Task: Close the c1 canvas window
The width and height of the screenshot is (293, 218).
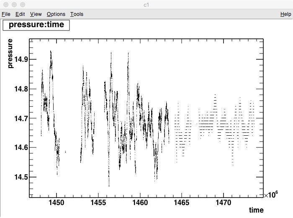Action: click(5, 4)
